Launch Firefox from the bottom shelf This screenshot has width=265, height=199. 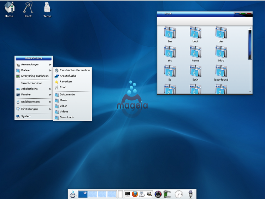[135, 194]
